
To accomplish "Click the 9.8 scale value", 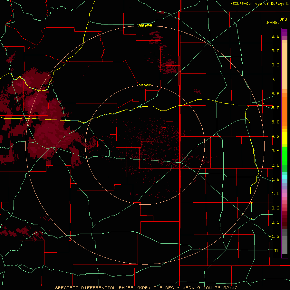I will coord(275,36).
